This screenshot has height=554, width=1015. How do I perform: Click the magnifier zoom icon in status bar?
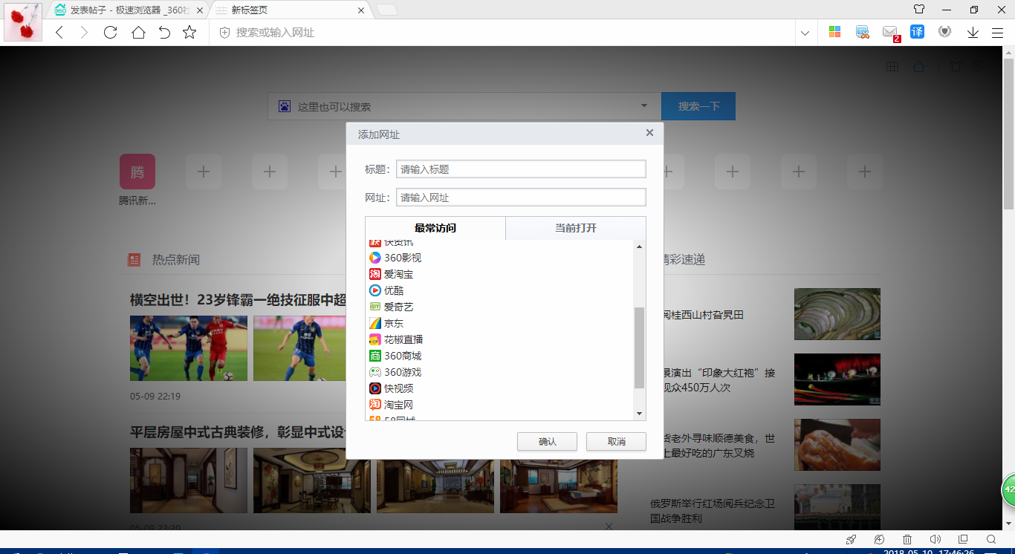991,539
